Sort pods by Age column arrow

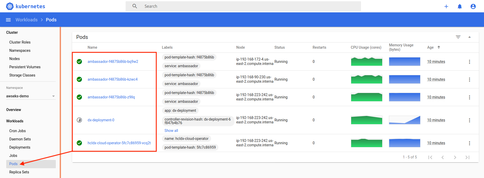[x=439, y=47]
